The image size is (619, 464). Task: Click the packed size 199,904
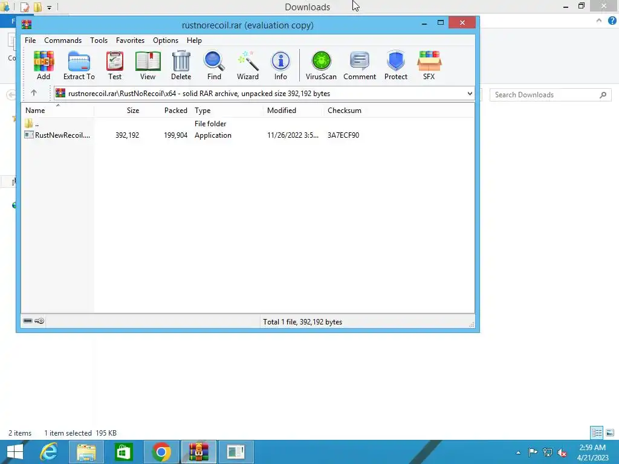pyautogui.click(x=176, y=135)
